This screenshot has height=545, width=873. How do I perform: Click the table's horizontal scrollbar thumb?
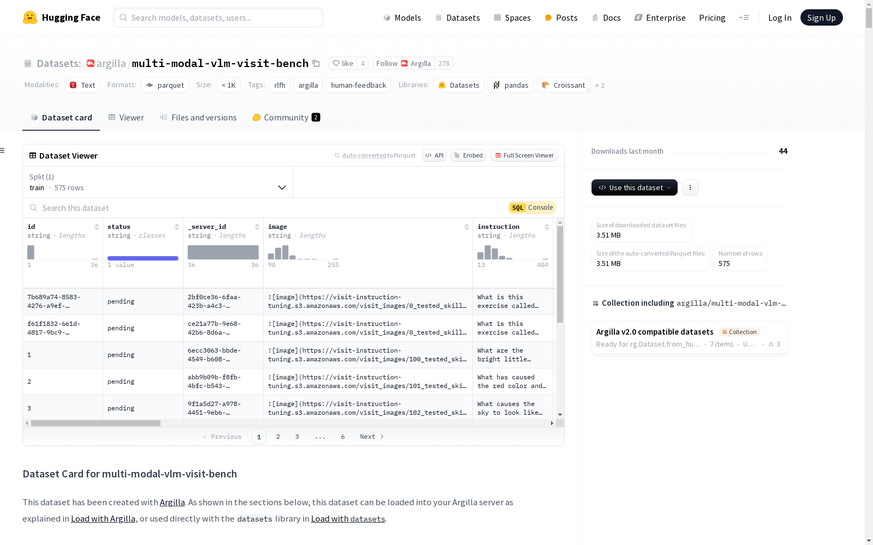coord(95,423)
